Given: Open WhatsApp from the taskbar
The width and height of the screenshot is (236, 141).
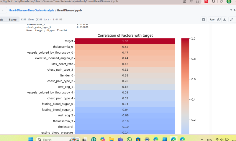Looking at the screenshot, I should point(129,140).
